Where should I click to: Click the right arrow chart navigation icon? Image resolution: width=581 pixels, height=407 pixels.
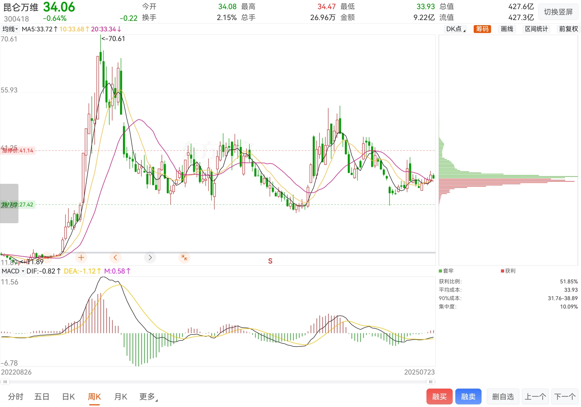click(150, 257)
